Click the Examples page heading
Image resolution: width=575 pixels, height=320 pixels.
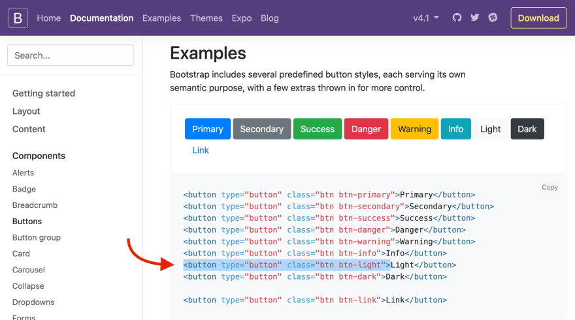click(x=208, y=53)
